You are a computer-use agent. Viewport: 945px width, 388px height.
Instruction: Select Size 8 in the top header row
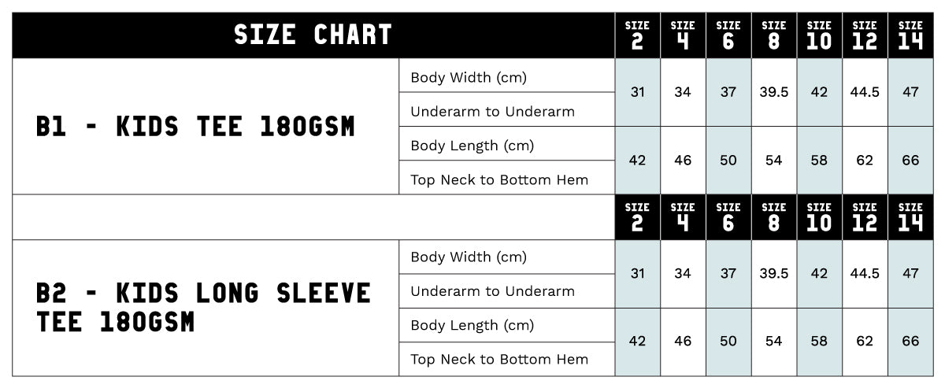pyautogui.click(x=773, y=35)
